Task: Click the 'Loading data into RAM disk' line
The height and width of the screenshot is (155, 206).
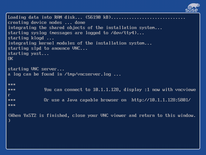Action: [x=97, y=17]
